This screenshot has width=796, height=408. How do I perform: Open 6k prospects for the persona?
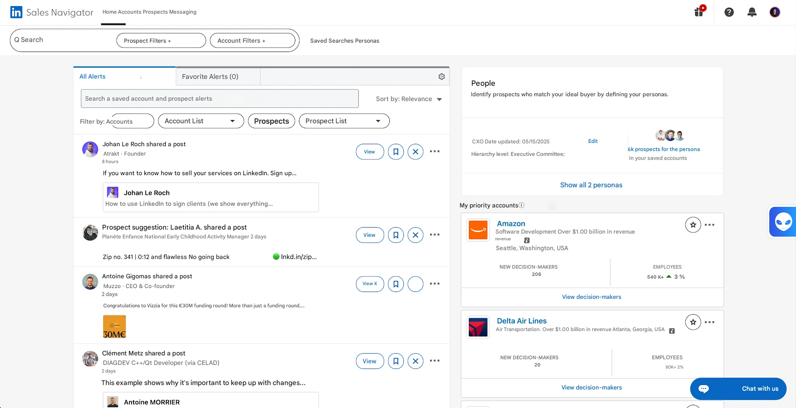coord(664,149)
